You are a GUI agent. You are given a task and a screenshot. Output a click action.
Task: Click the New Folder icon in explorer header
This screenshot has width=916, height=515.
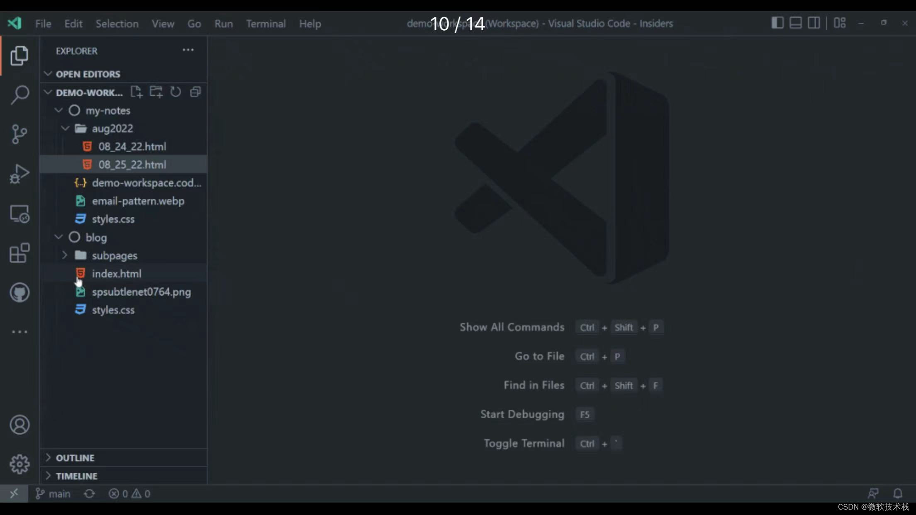(x=156, y=92)
